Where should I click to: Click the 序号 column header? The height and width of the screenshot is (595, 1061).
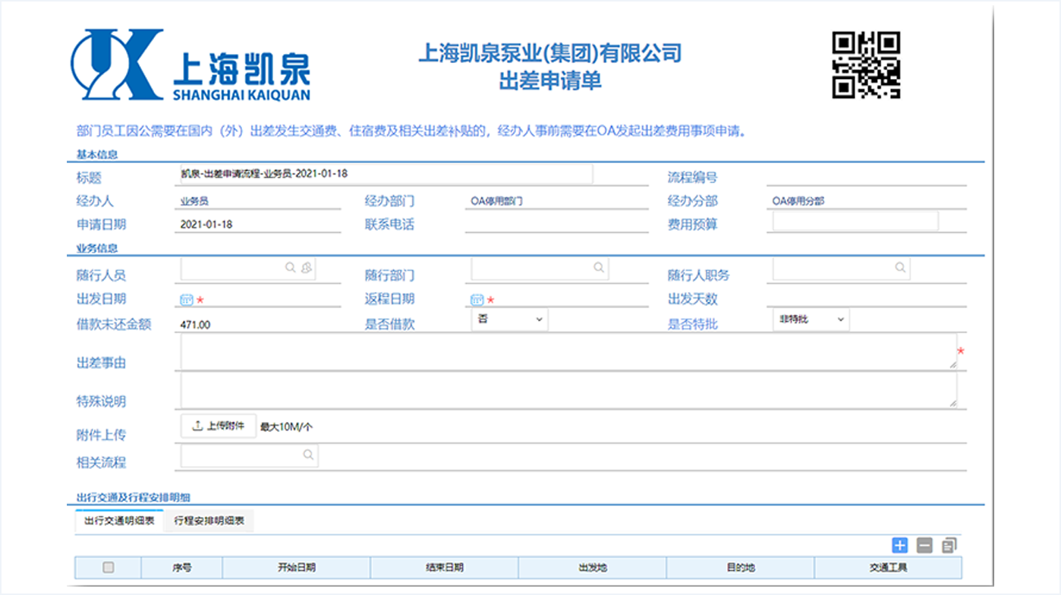pos(182,567)
